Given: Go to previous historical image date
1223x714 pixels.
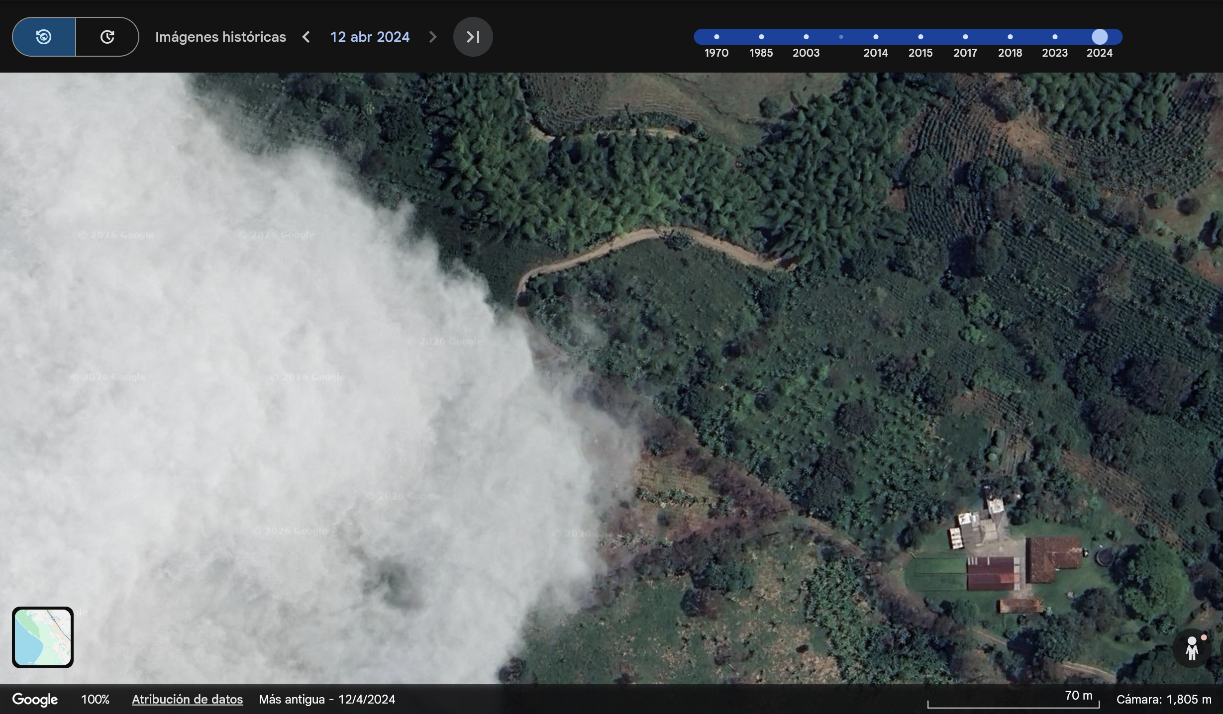Looking at the screenshot, I should pos(306,37).
